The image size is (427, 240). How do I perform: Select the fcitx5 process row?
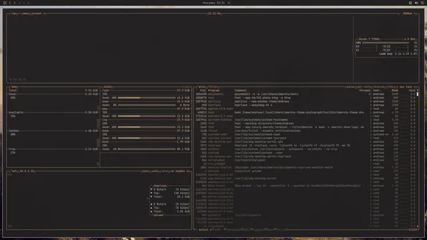click(305, 131)
